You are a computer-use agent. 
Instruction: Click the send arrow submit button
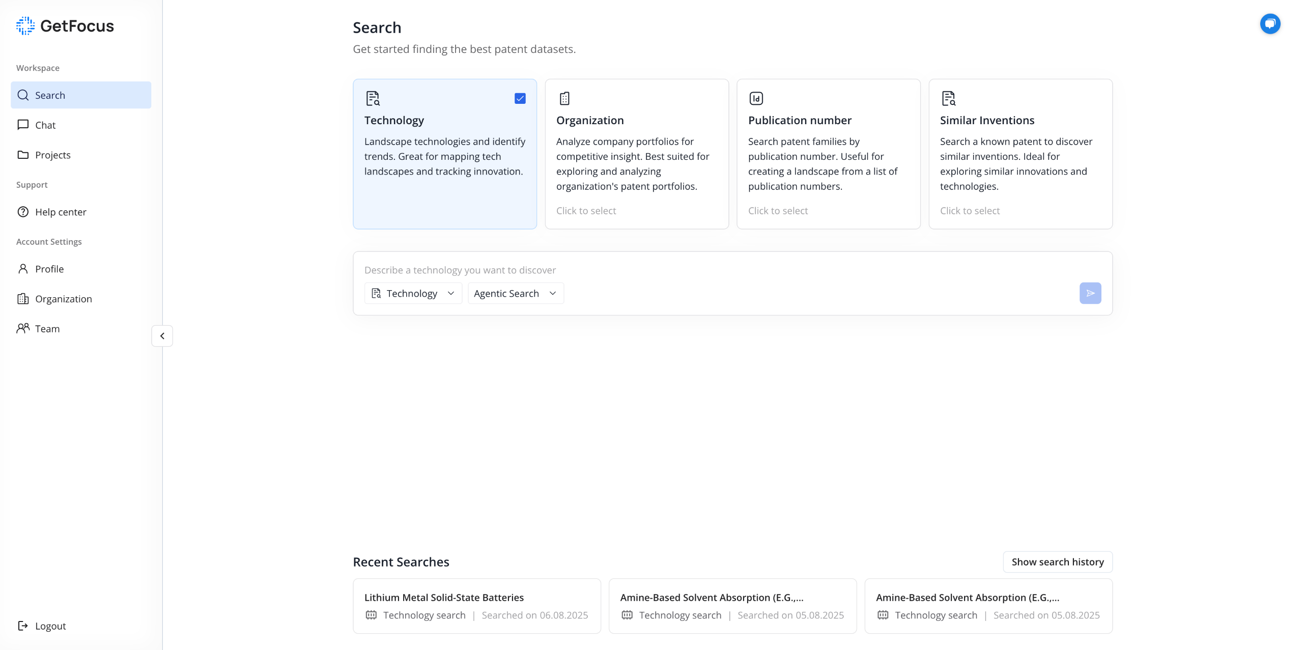pyautogui.click(x=1090, y=293)
